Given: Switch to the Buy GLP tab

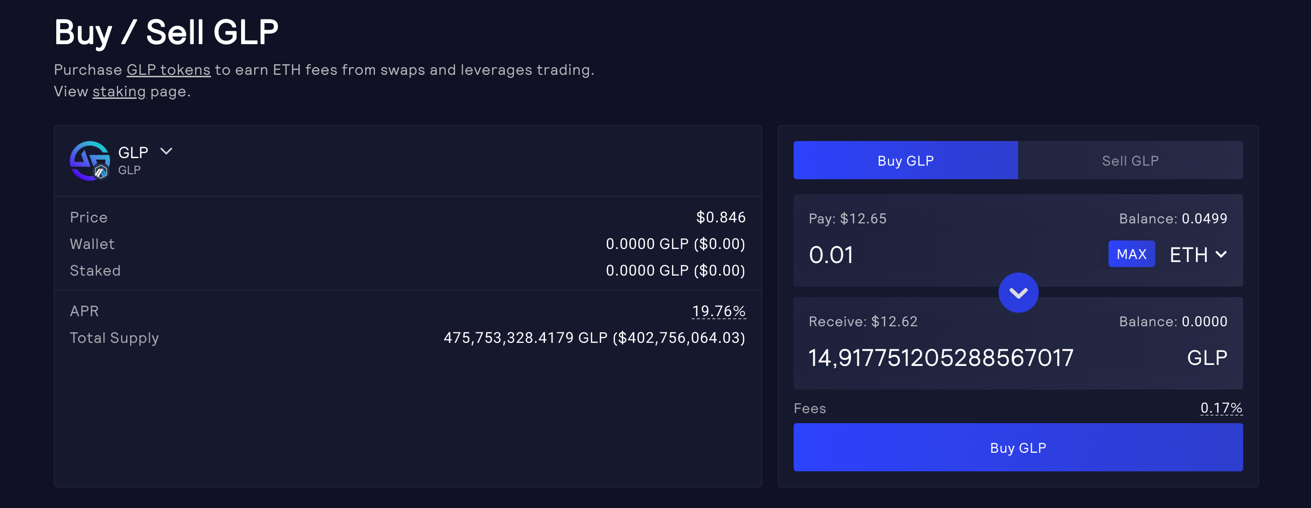Looking at the screenshot, I should tap(905, 160).
